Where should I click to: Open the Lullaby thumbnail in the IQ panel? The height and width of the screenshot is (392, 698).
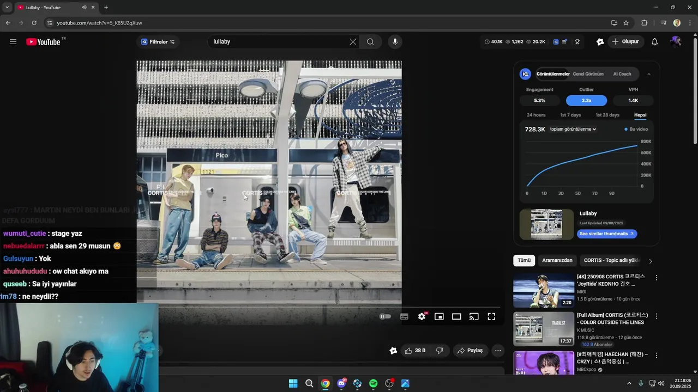(546, 224)
